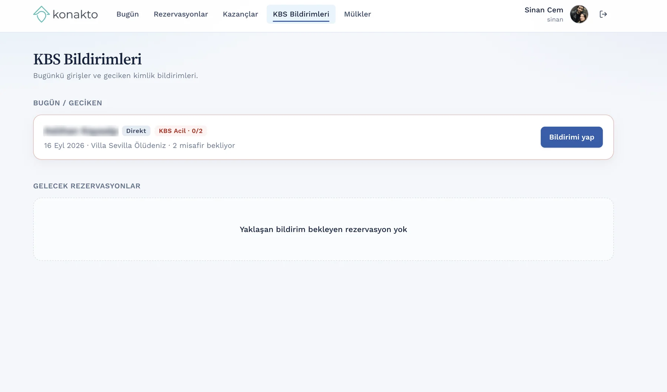667x392 pixels.
Task: Open the Mülkler tab
Action: [357, 14]
